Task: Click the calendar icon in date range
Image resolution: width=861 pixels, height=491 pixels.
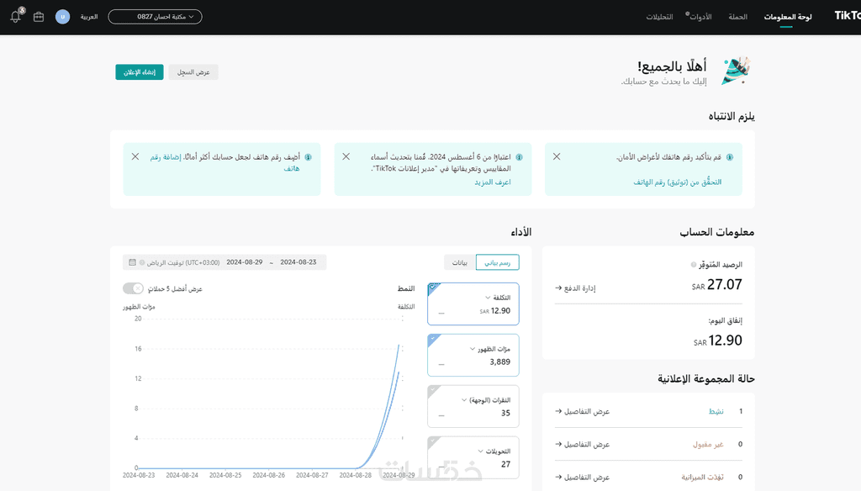Action: click(x=133, y=262)
